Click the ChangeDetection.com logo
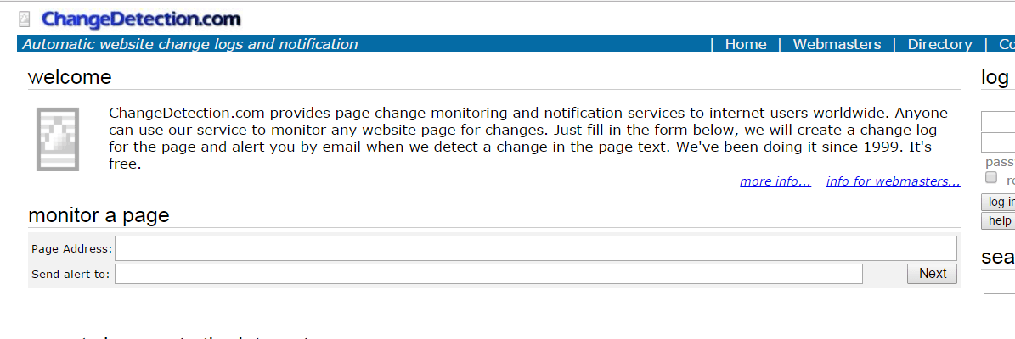Viewport: 1015px width, 339px height. (141, 20)
